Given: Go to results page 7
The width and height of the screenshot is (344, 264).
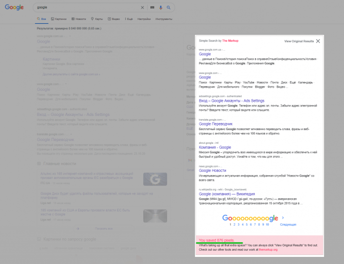Looking at the screenshot, I should (255, 224).
